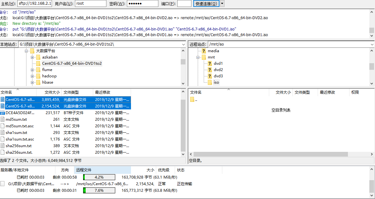The image size is (375, 199).
Task: Click the file icon of sha1sum.txt.asc
Action: click(3, 139)
